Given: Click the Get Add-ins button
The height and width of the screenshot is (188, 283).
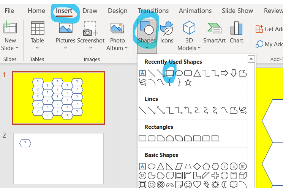Looking at the screenshot, I should (x=269, y=29).
